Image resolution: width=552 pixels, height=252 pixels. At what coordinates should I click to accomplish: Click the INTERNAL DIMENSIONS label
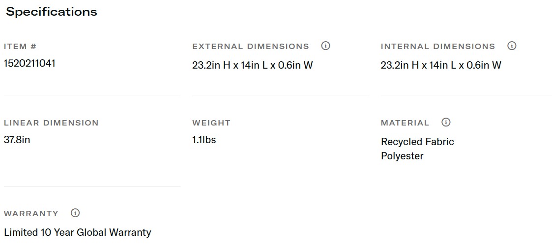[438, 47]
